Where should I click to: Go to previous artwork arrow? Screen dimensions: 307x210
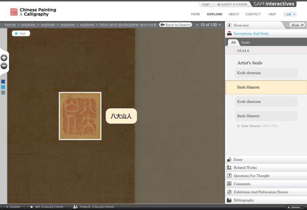click(197, 25)
